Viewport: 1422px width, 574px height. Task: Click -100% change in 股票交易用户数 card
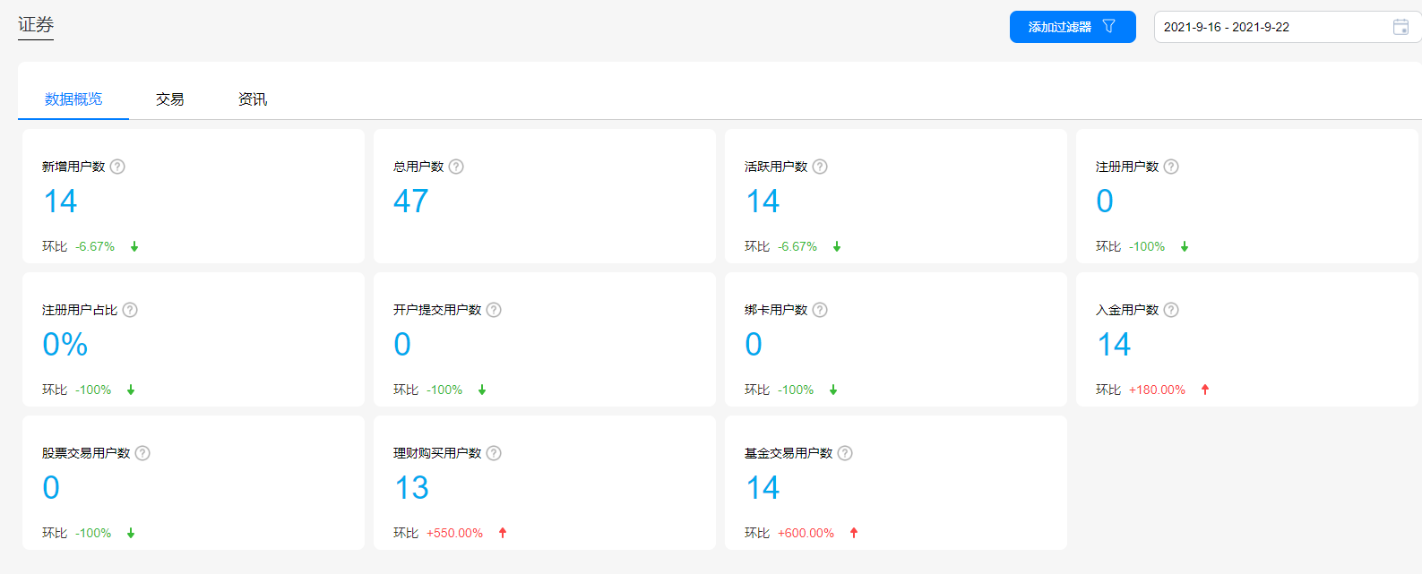pyautogui.click(x=93, y=533)
